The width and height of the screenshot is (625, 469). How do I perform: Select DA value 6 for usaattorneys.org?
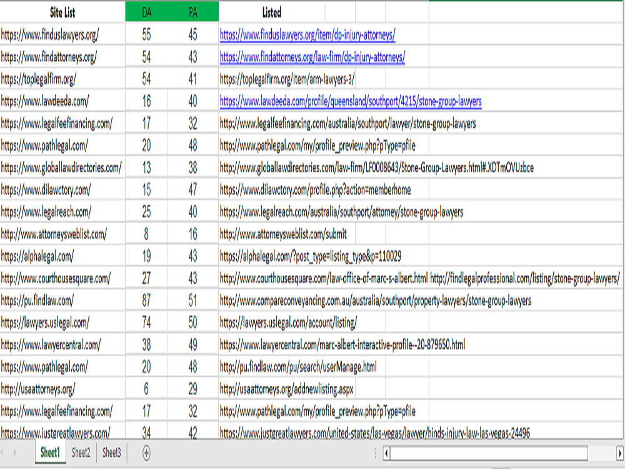147,389
